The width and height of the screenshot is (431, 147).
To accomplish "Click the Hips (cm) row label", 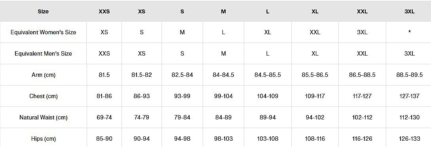I will pos(43,139).
